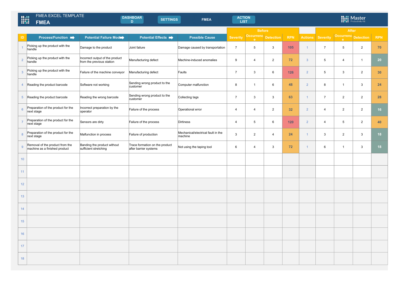Open the Action List button

click(x=244, y=20)
